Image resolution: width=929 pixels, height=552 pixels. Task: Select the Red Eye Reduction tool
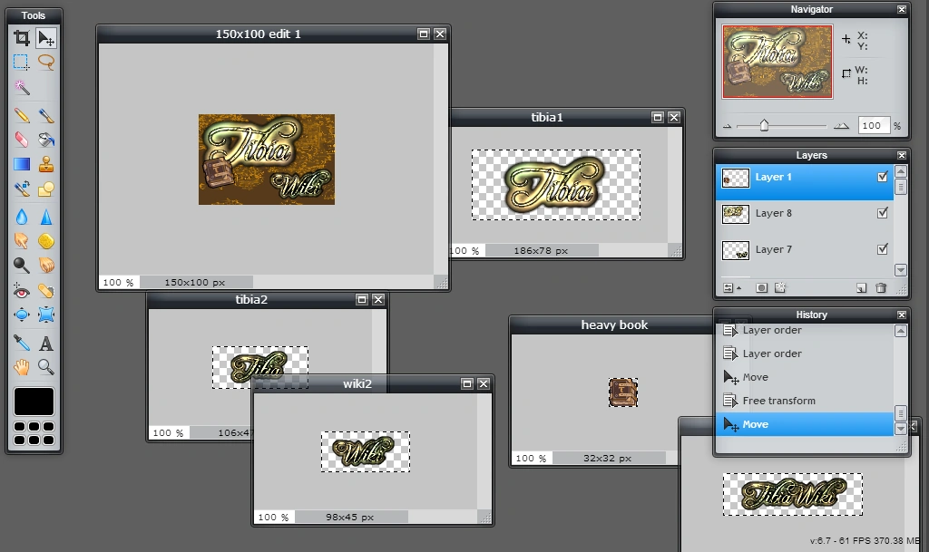(22, 290)
